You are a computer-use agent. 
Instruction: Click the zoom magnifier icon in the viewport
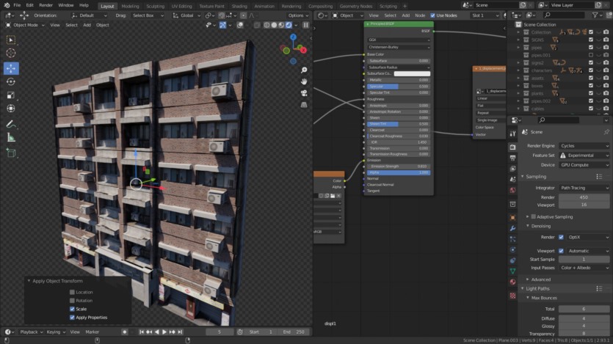304,70
